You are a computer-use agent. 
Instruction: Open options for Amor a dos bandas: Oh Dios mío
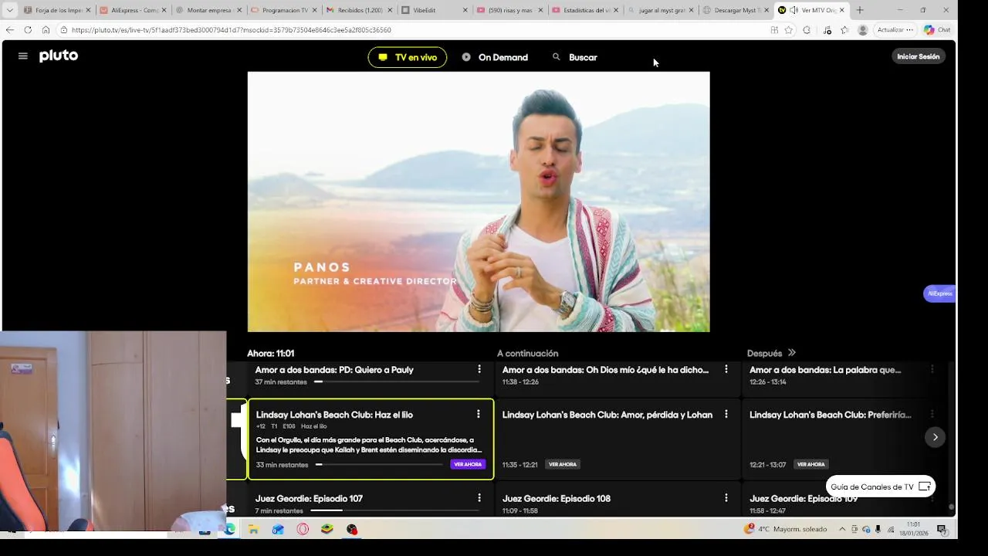(x=726, y=369)
